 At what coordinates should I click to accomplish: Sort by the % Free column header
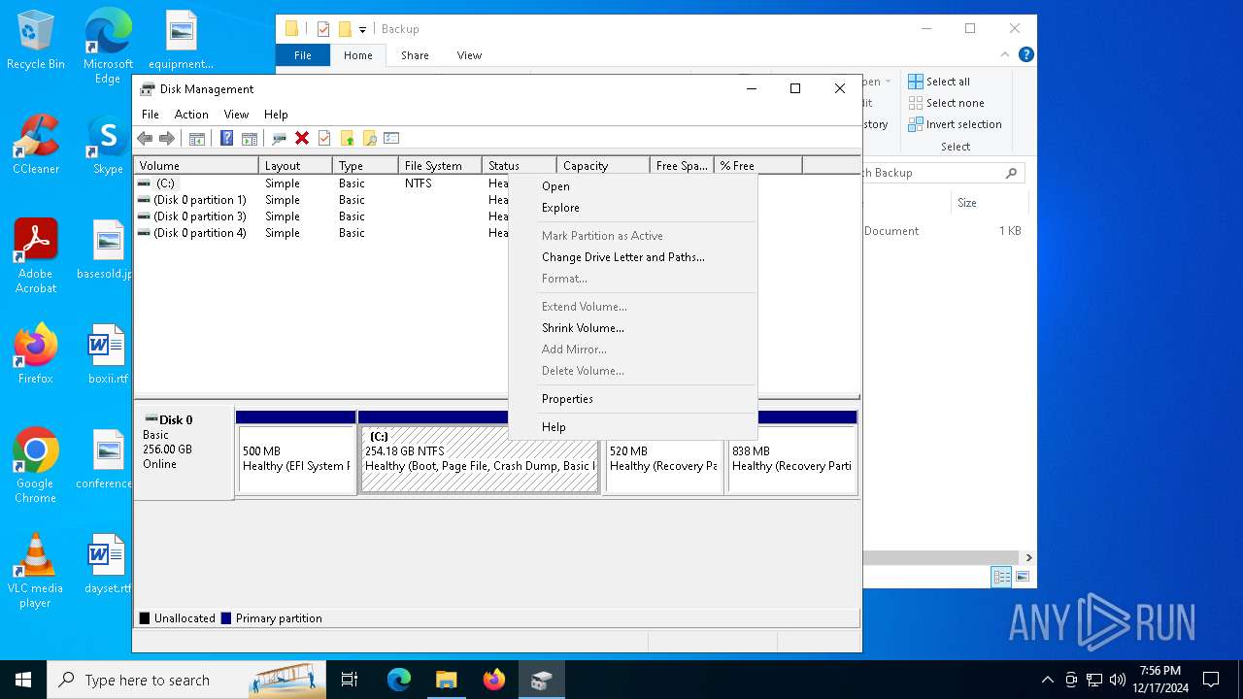tap(758, 166)
